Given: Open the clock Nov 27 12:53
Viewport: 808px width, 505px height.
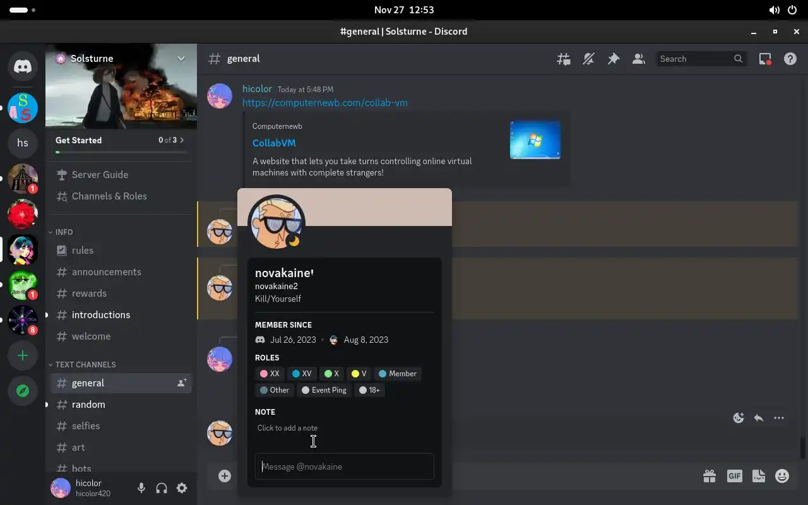Looking at the screenshot, I should 404,10.
